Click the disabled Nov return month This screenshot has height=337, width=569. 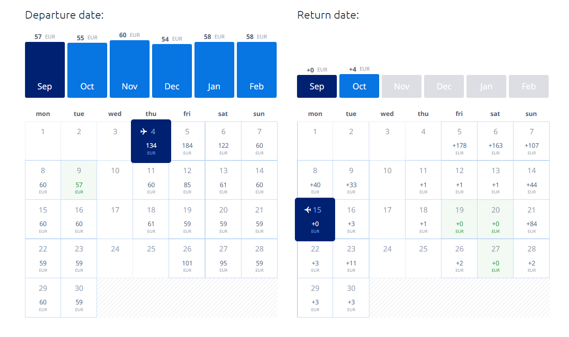click(402, 86)
